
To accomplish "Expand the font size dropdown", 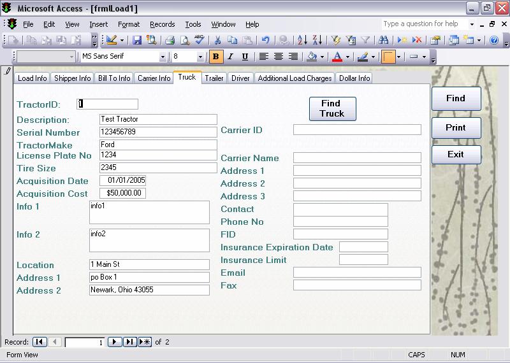I will (200, 57).
